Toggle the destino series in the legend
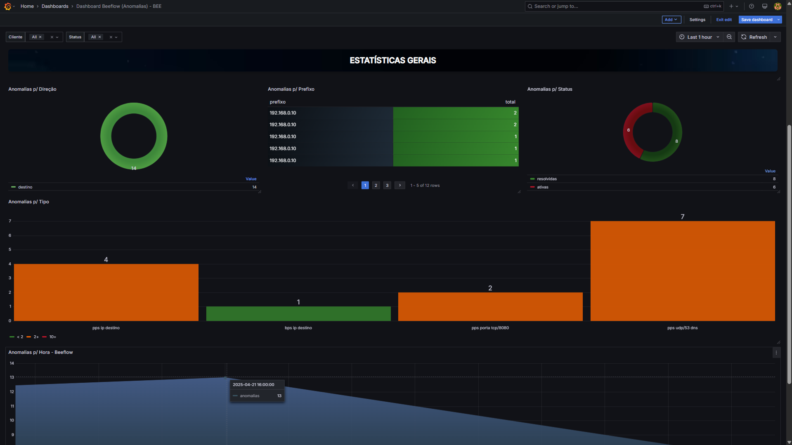This screenshot has height=445, width=792. pyautogui.click(x=25, y=187)
